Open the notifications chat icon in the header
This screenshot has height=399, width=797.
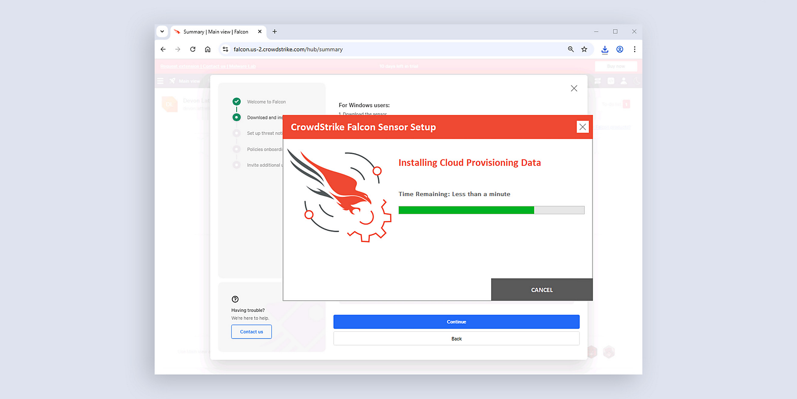point(598,81)
